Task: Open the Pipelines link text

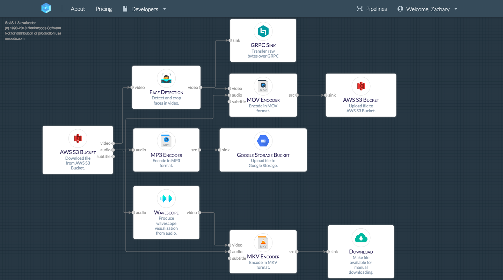Action: point(377,9)
